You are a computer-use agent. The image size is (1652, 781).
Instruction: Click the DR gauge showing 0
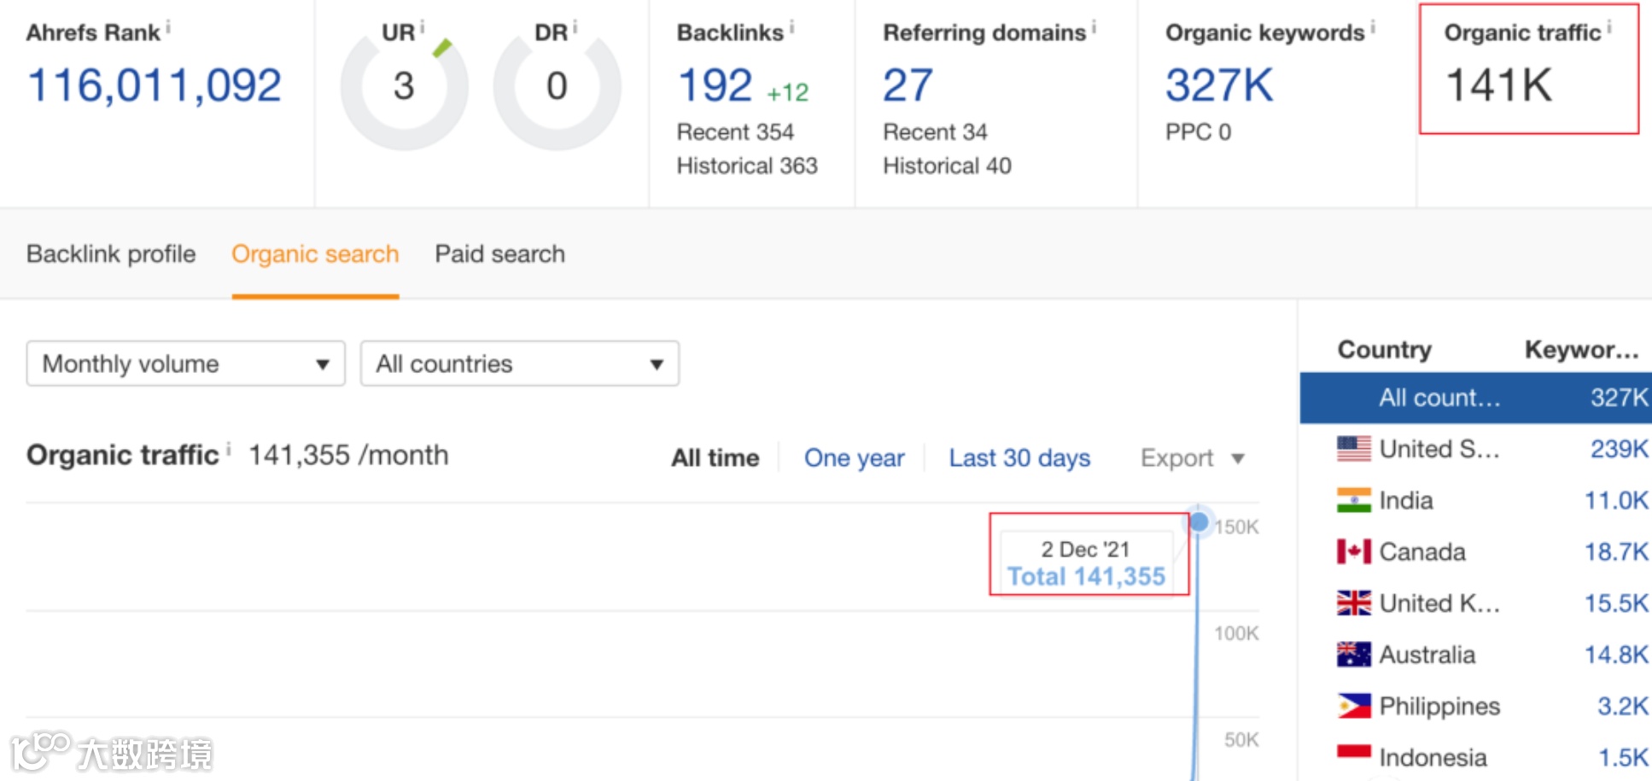557,86
